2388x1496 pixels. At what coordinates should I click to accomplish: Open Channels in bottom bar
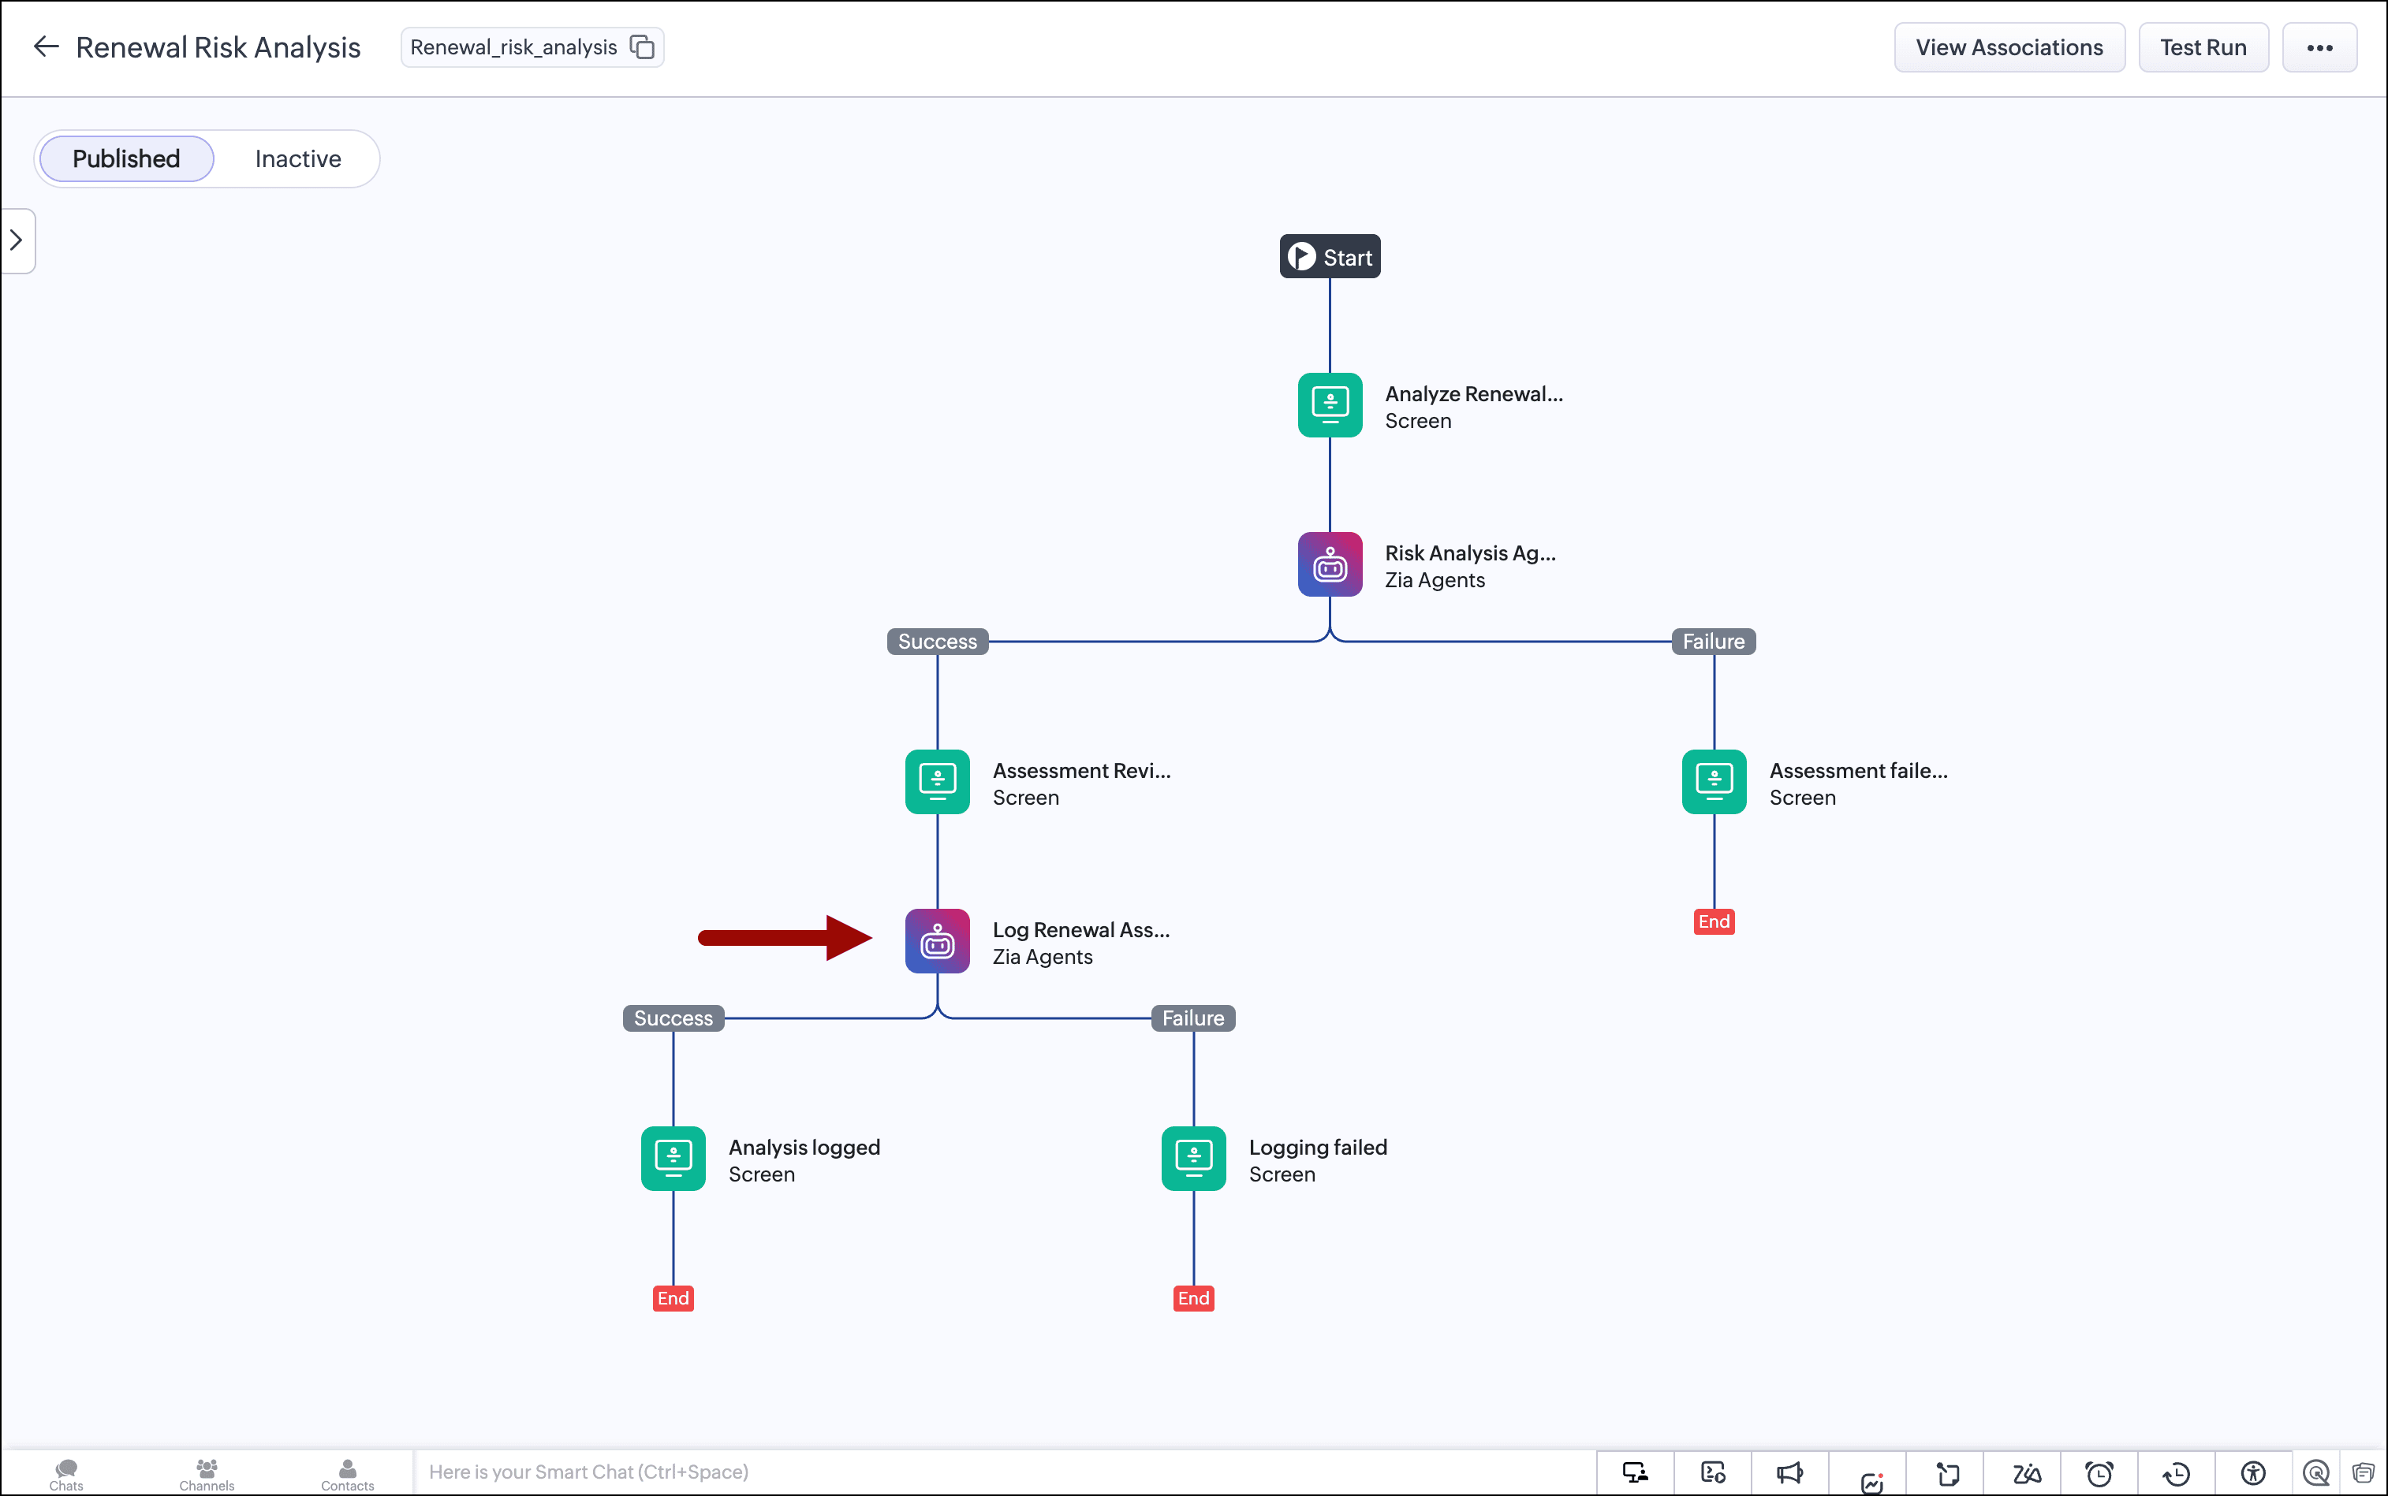(207, 1474)
